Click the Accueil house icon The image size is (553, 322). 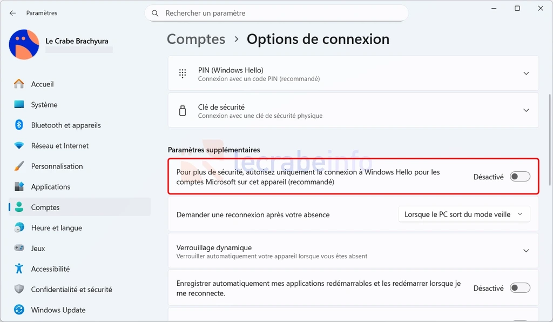tap(19, 84)
